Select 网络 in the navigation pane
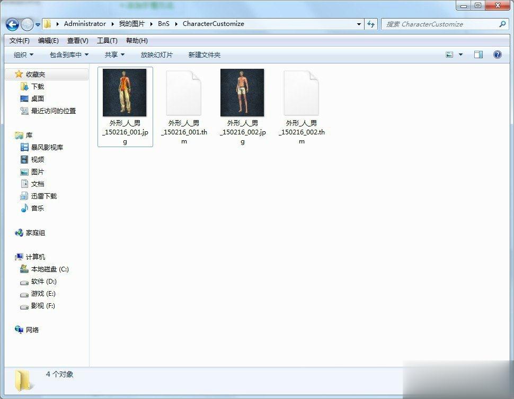Image resolution: width=514 pixels, height=399 pixels. coord(32,330)
